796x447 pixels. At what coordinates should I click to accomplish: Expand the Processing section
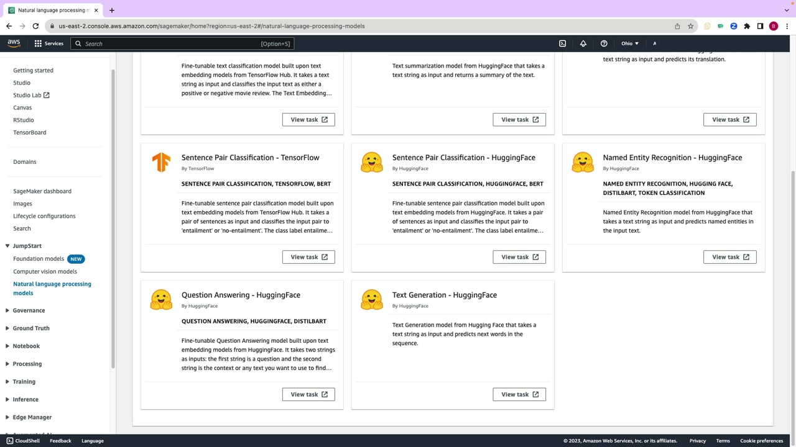pos(7,364)
